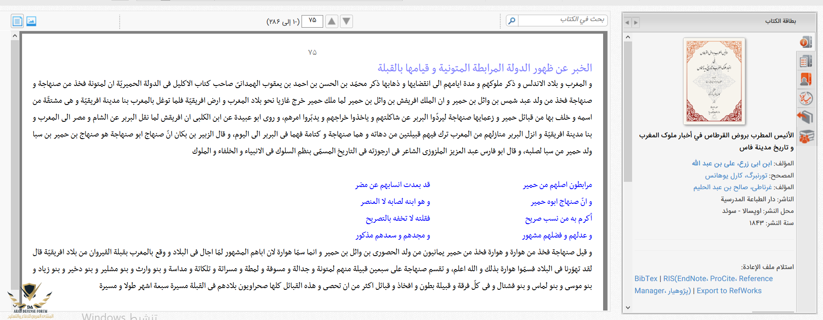Image resolution: width=823 pixels, height=320 pixels.
Task: Go to next page with down arrow
Action: coord(346,21)
